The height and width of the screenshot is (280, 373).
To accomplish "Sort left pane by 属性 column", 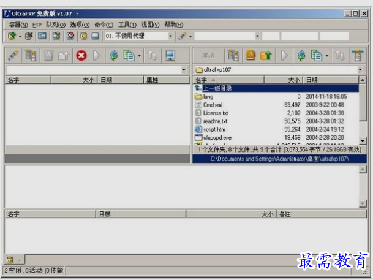I will 167,80.
